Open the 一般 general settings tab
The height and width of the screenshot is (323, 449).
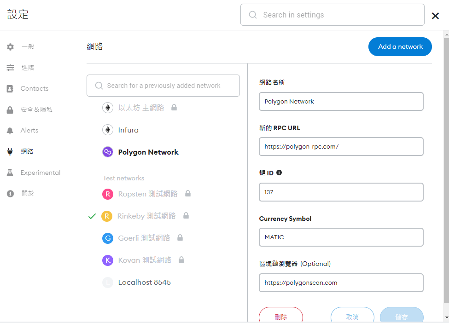point(28,47)
